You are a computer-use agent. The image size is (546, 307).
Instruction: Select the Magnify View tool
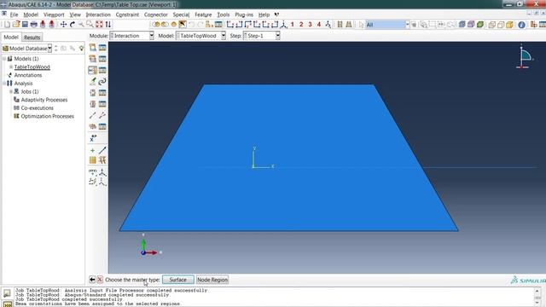81,25
